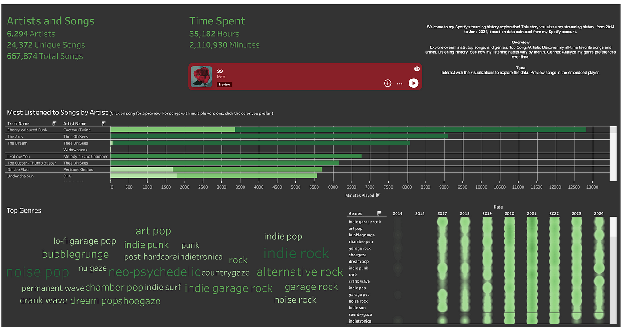The image size is (621, 327).
Task: Select noise rock in Genres list
Action: (x=358, y=301)
